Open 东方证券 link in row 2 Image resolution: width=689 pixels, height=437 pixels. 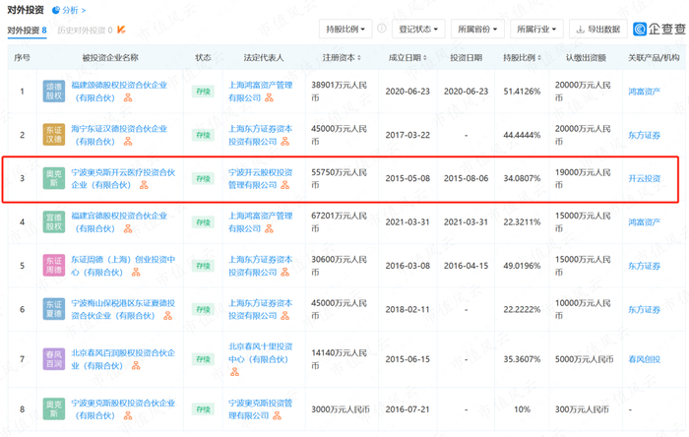tap(644, 135)
